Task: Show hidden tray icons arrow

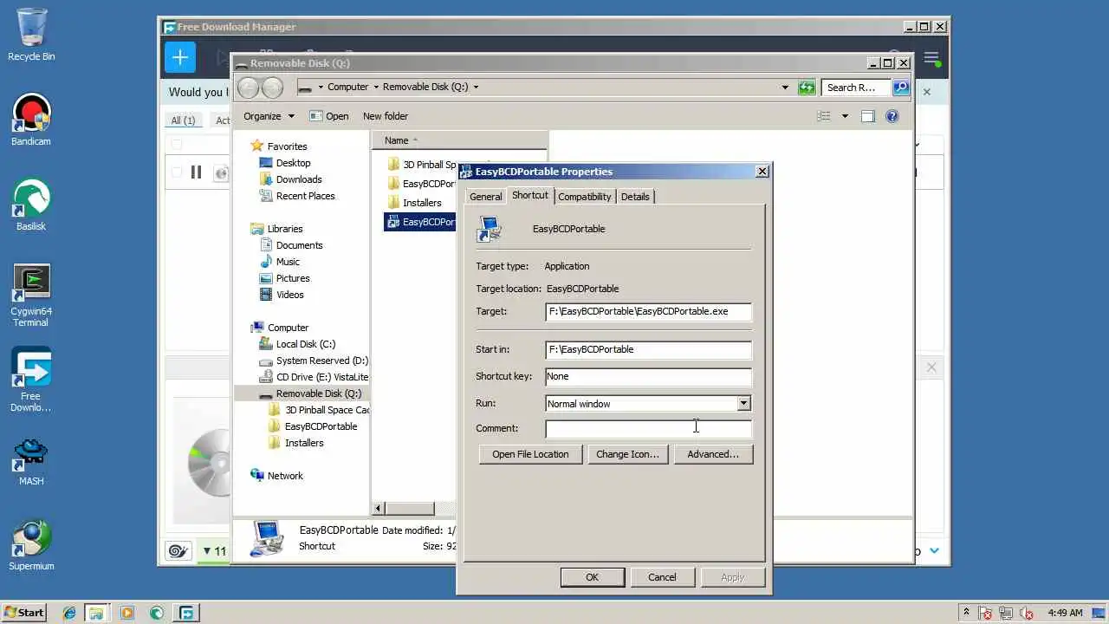Action: (x=967, y=613)
